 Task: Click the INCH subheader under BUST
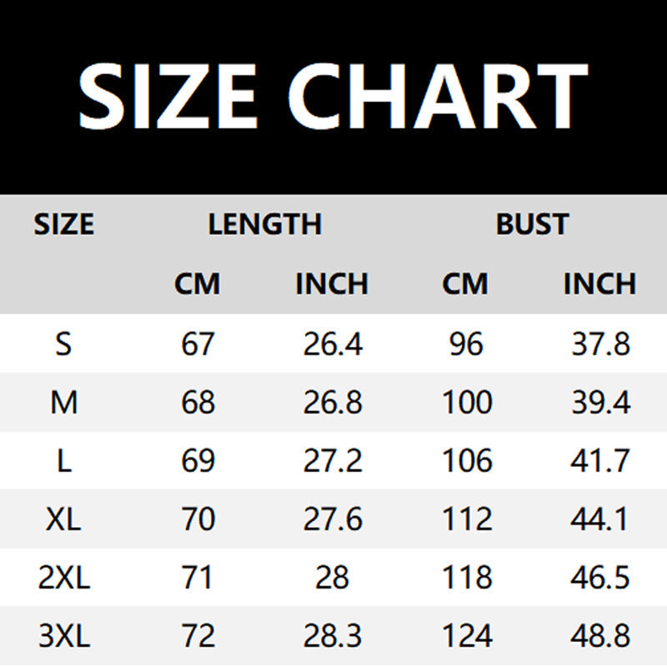(599, 284)
